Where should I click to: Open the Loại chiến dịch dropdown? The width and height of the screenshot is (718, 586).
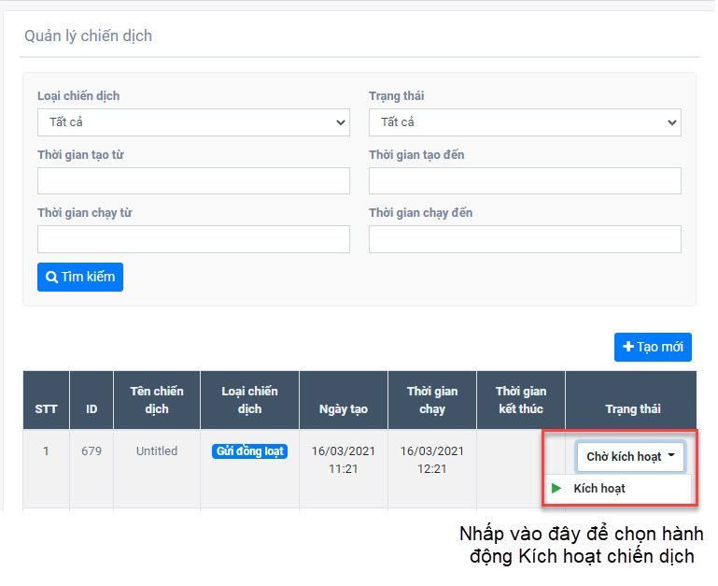193,122
